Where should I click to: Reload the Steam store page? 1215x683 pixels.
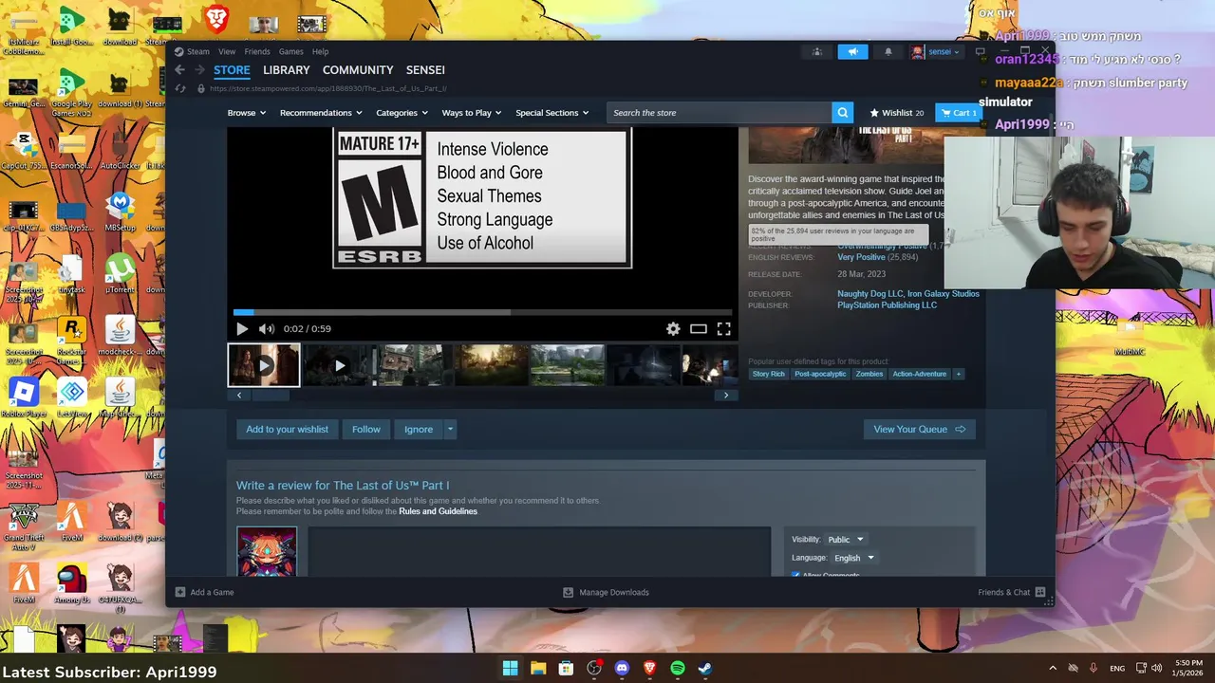pos(180,88)
